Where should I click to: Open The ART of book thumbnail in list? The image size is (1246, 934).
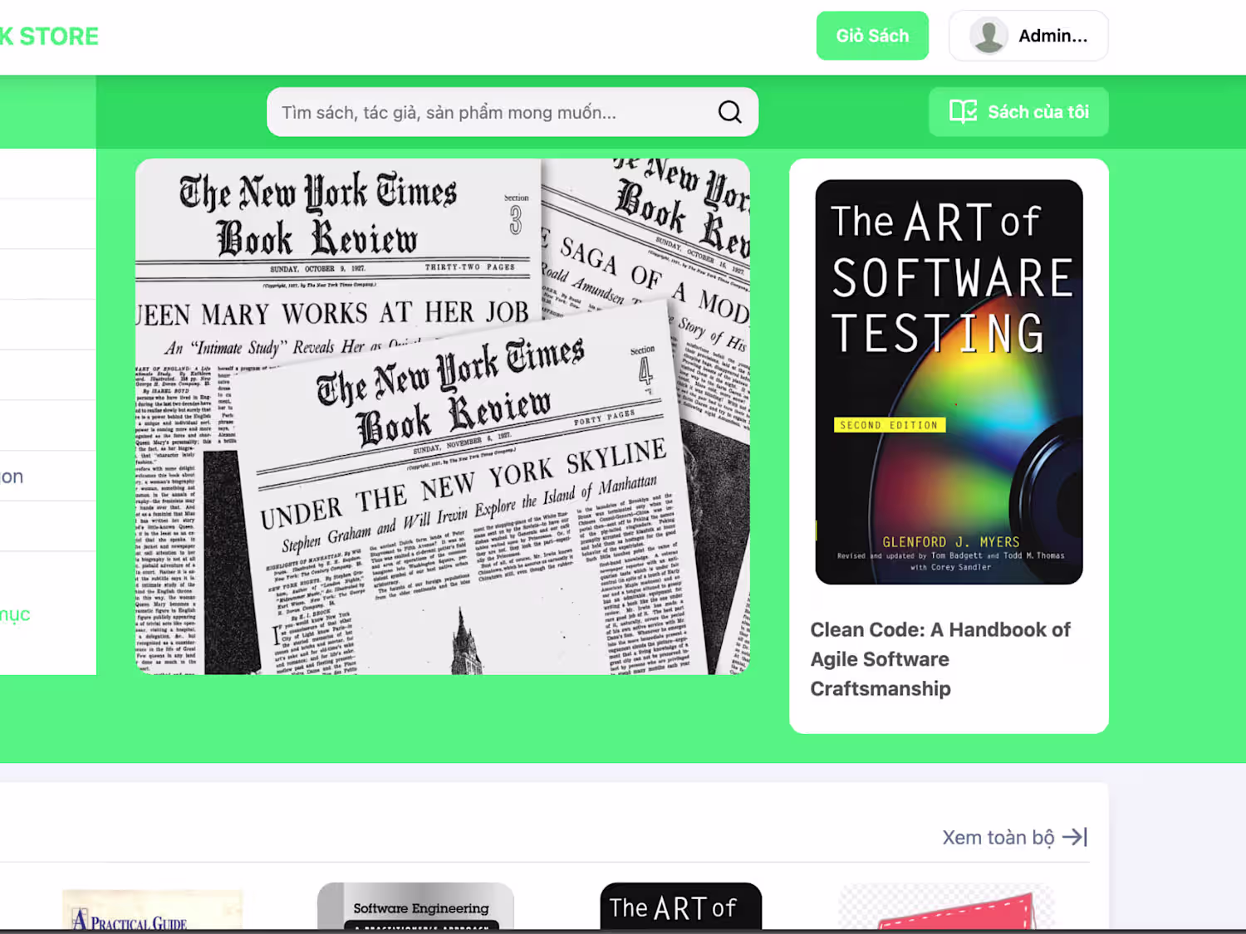[x=681, y=907]
